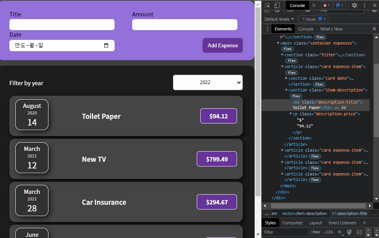Expand the section filter node

282,55
